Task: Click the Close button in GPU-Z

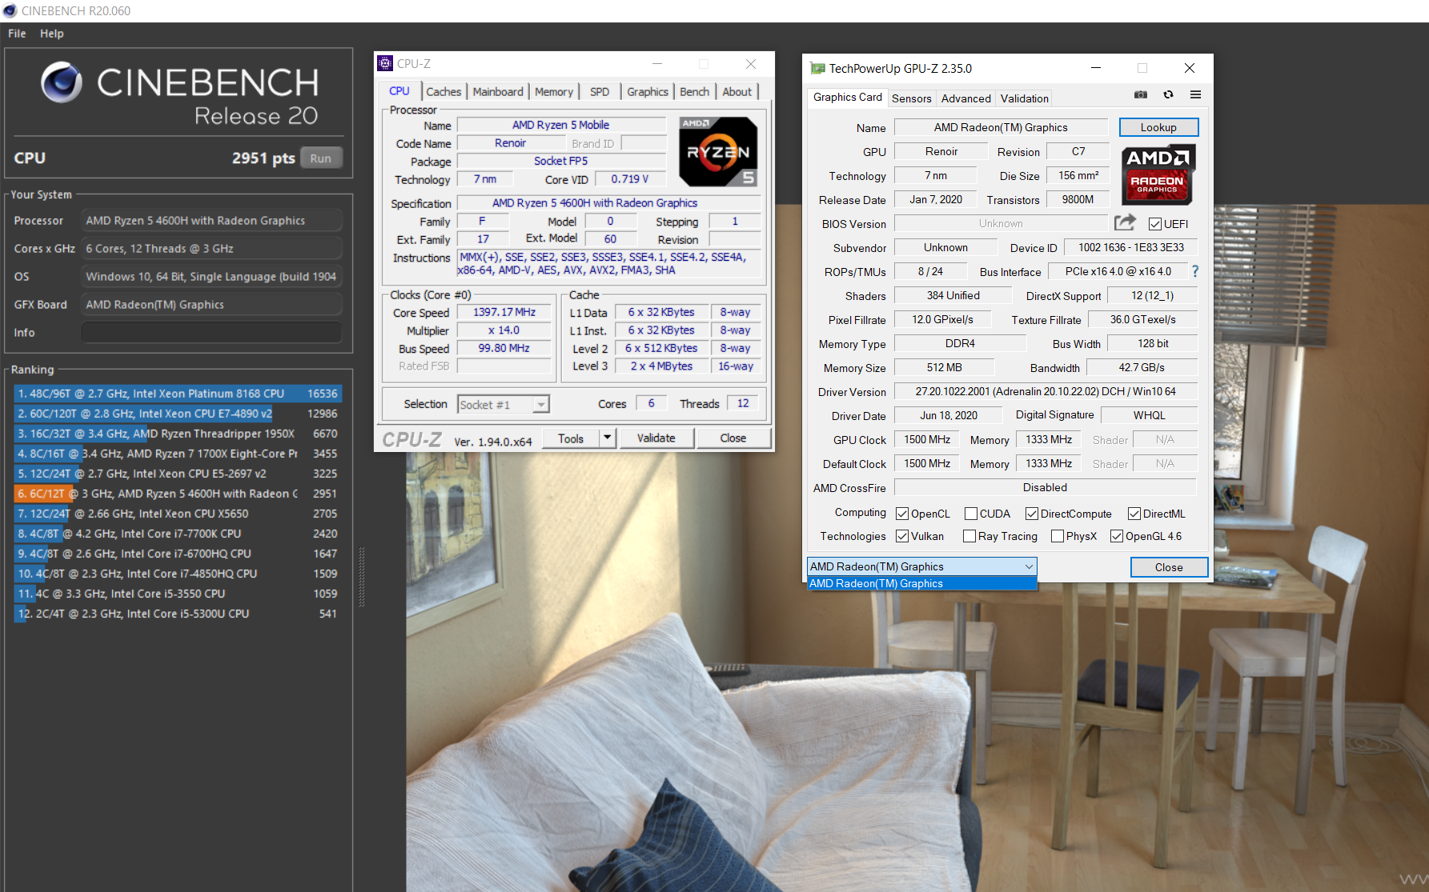Action: (1169, 567)
